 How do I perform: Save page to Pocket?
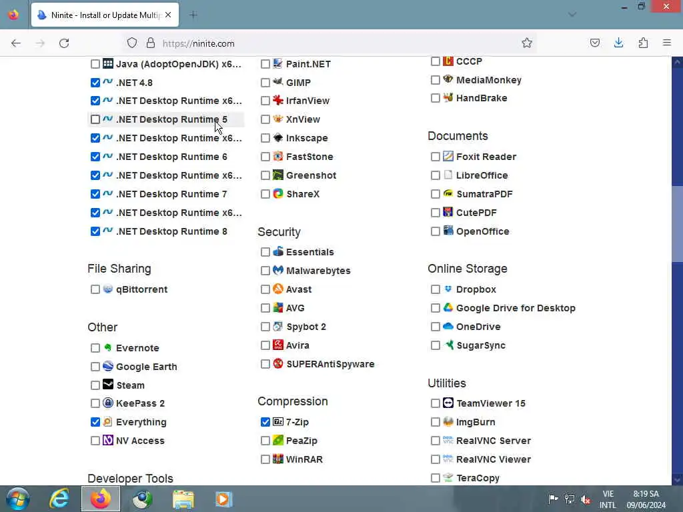click(594, 43)
